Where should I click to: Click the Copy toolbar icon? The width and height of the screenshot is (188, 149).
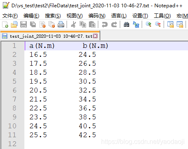point(83,24)
